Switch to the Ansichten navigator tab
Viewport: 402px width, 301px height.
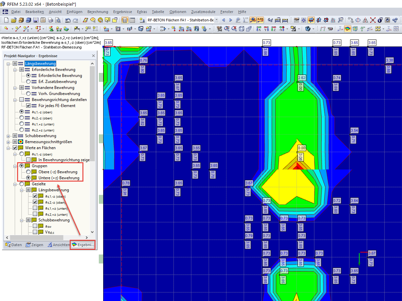point(58,245)
